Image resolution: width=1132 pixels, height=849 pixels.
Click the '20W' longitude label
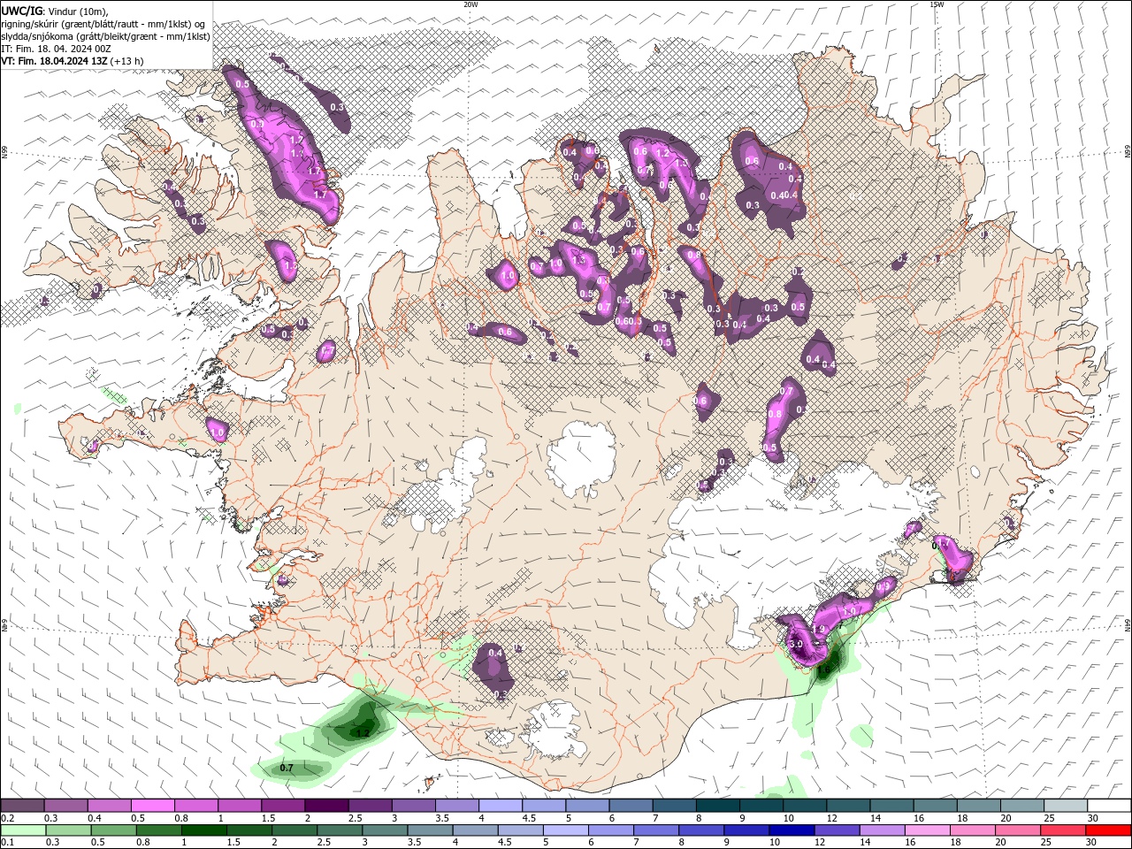(470, 4)
